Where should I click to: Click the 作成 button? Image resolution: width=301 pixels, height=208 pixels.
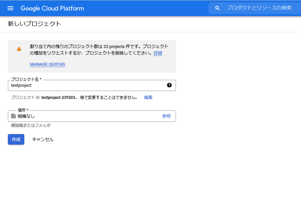(16, 139)
